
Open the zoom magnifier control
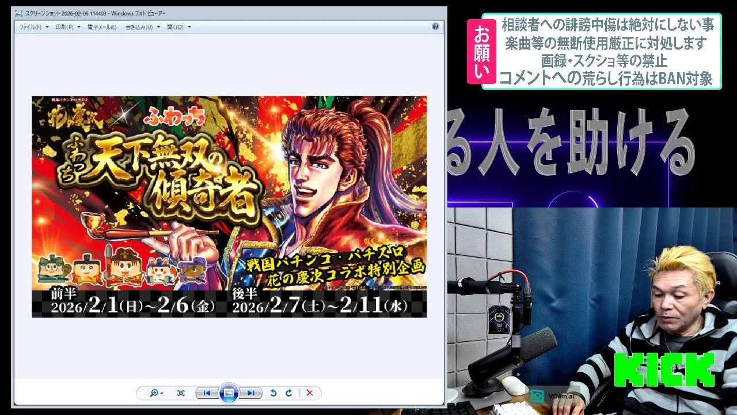tap(156, 393)
